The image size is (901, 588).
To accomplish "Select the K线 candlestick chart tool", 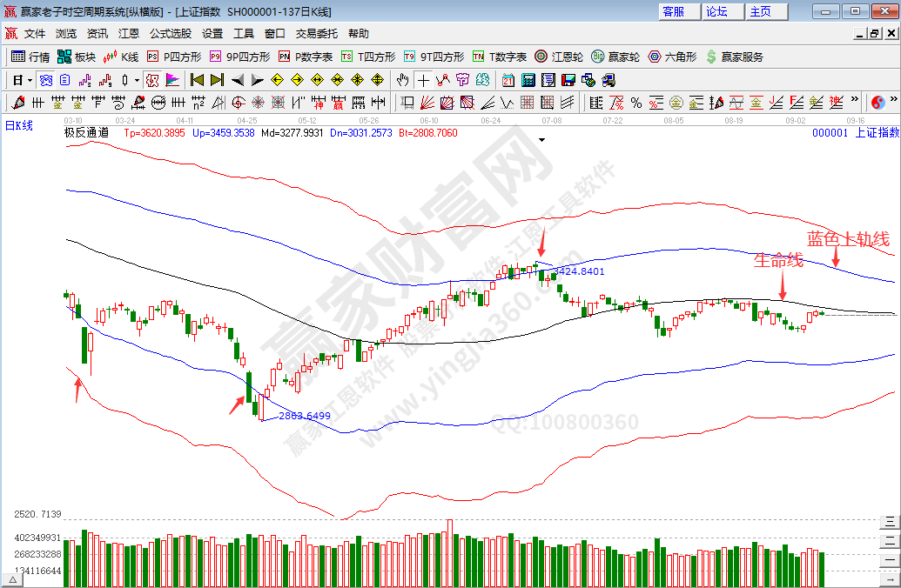I will 121,57.
